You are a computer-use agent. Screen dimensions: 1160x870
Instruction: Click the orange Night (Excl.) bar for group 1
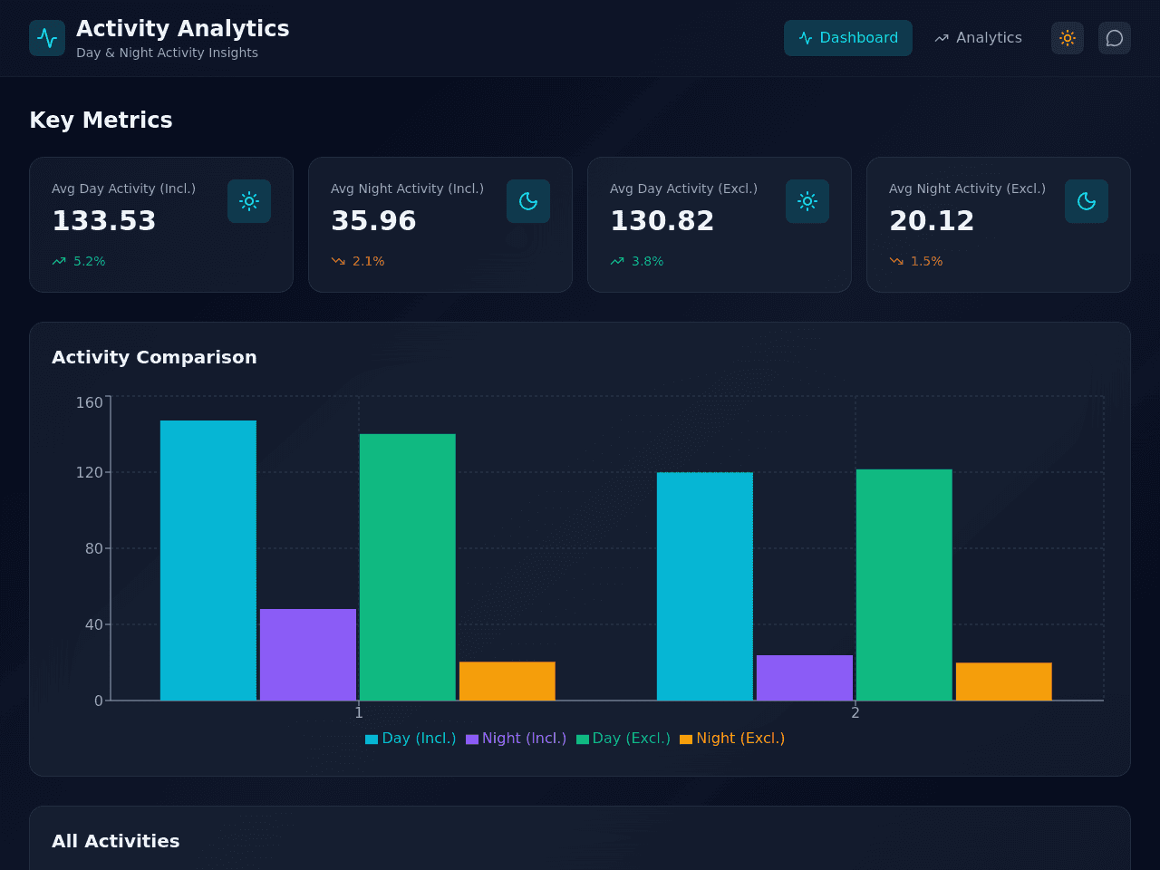507,681
